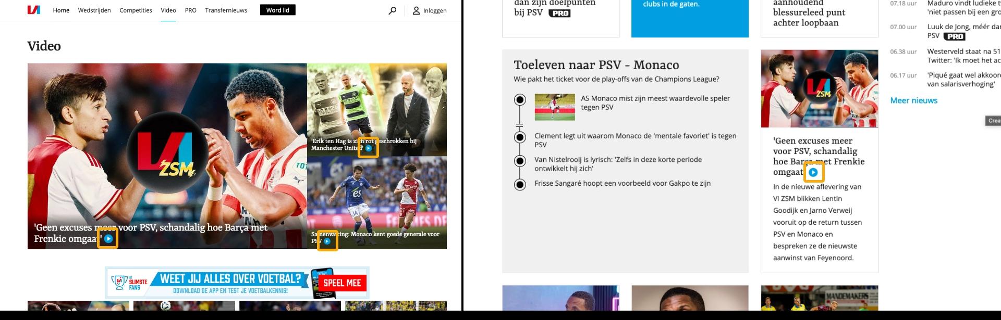Open the search magnifier icon

point(393,10)
